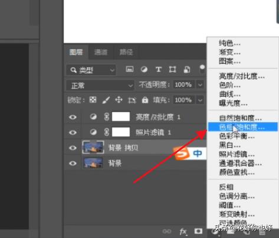Open the 不透明度 dropdown arrow
This screenshot has height=238, width=279.
click(200, 85)
